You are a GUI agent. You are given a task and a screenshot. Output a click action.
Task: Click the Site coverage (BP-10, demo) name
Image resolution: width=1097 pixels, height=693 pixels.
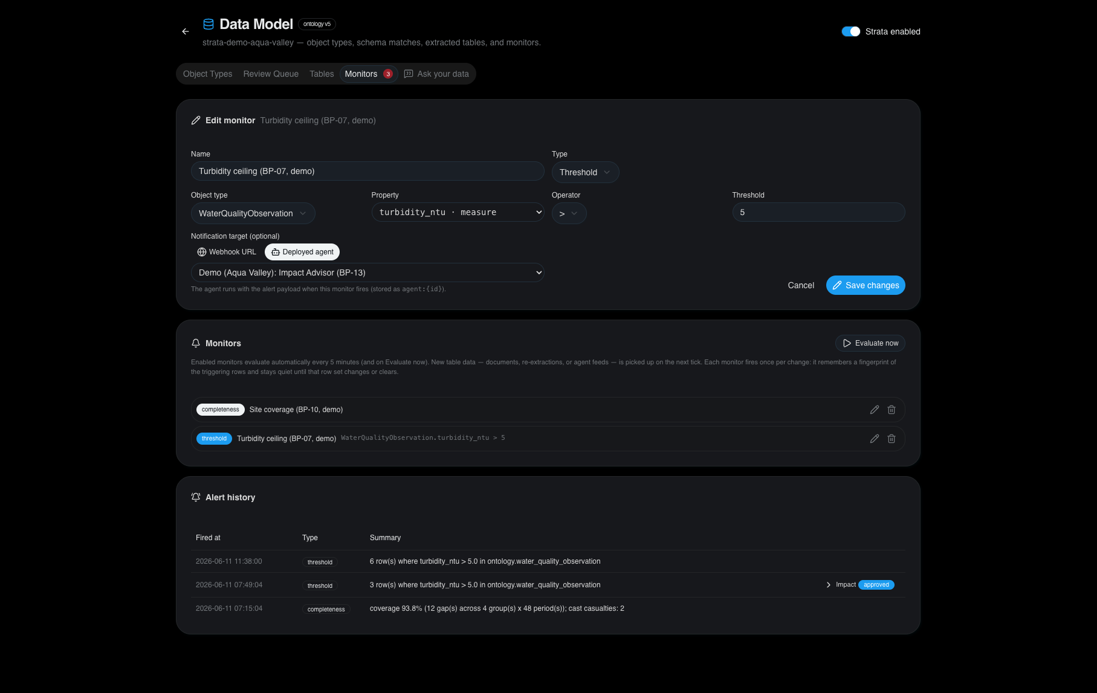[296, 410]
